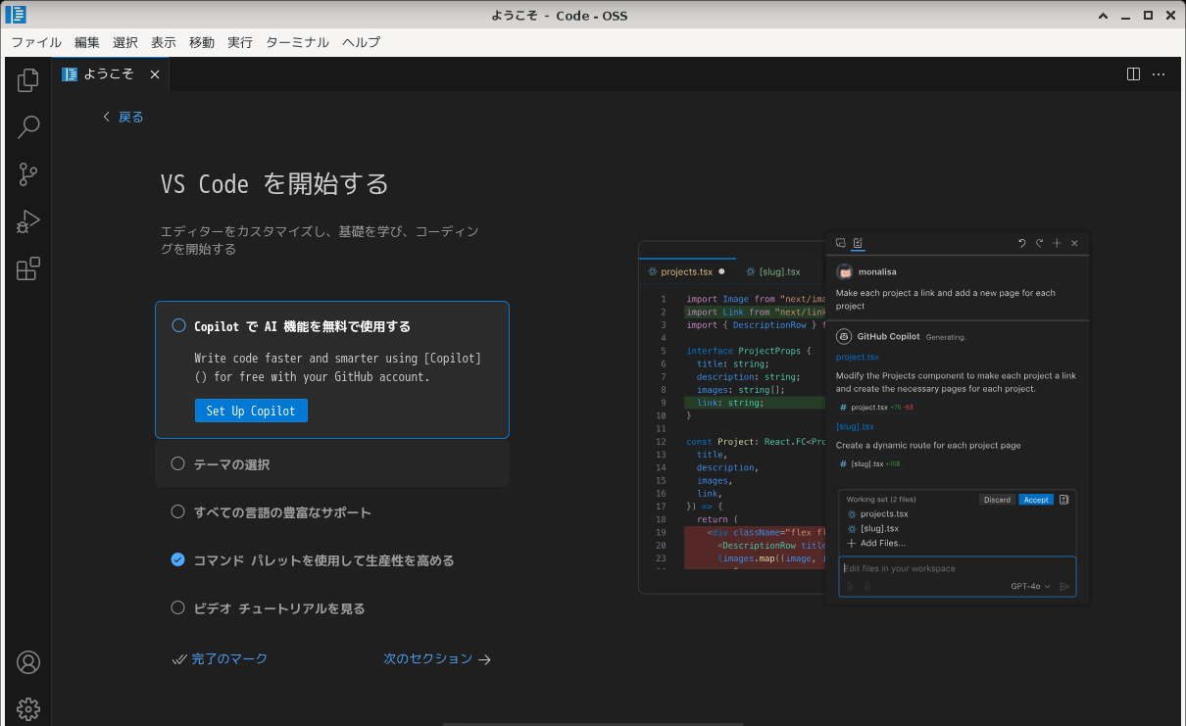Open the Explorer view in activity bar
The width and height of the screenshot is (1186, 726).
[x=28, y=80]
